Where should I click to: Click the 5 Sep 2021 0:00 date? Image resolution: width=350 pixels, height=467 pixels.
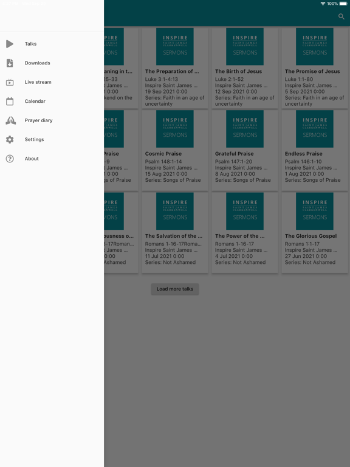tap(305, 92)
